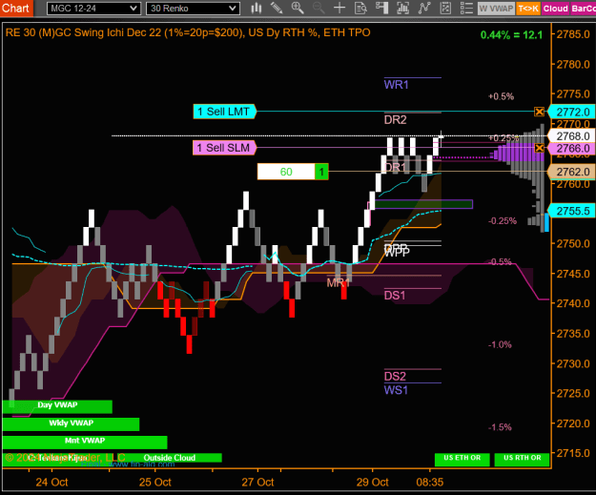596x495 pixels.
Task: Click the MR1 pivot label
Action: (x=339, y=282)
